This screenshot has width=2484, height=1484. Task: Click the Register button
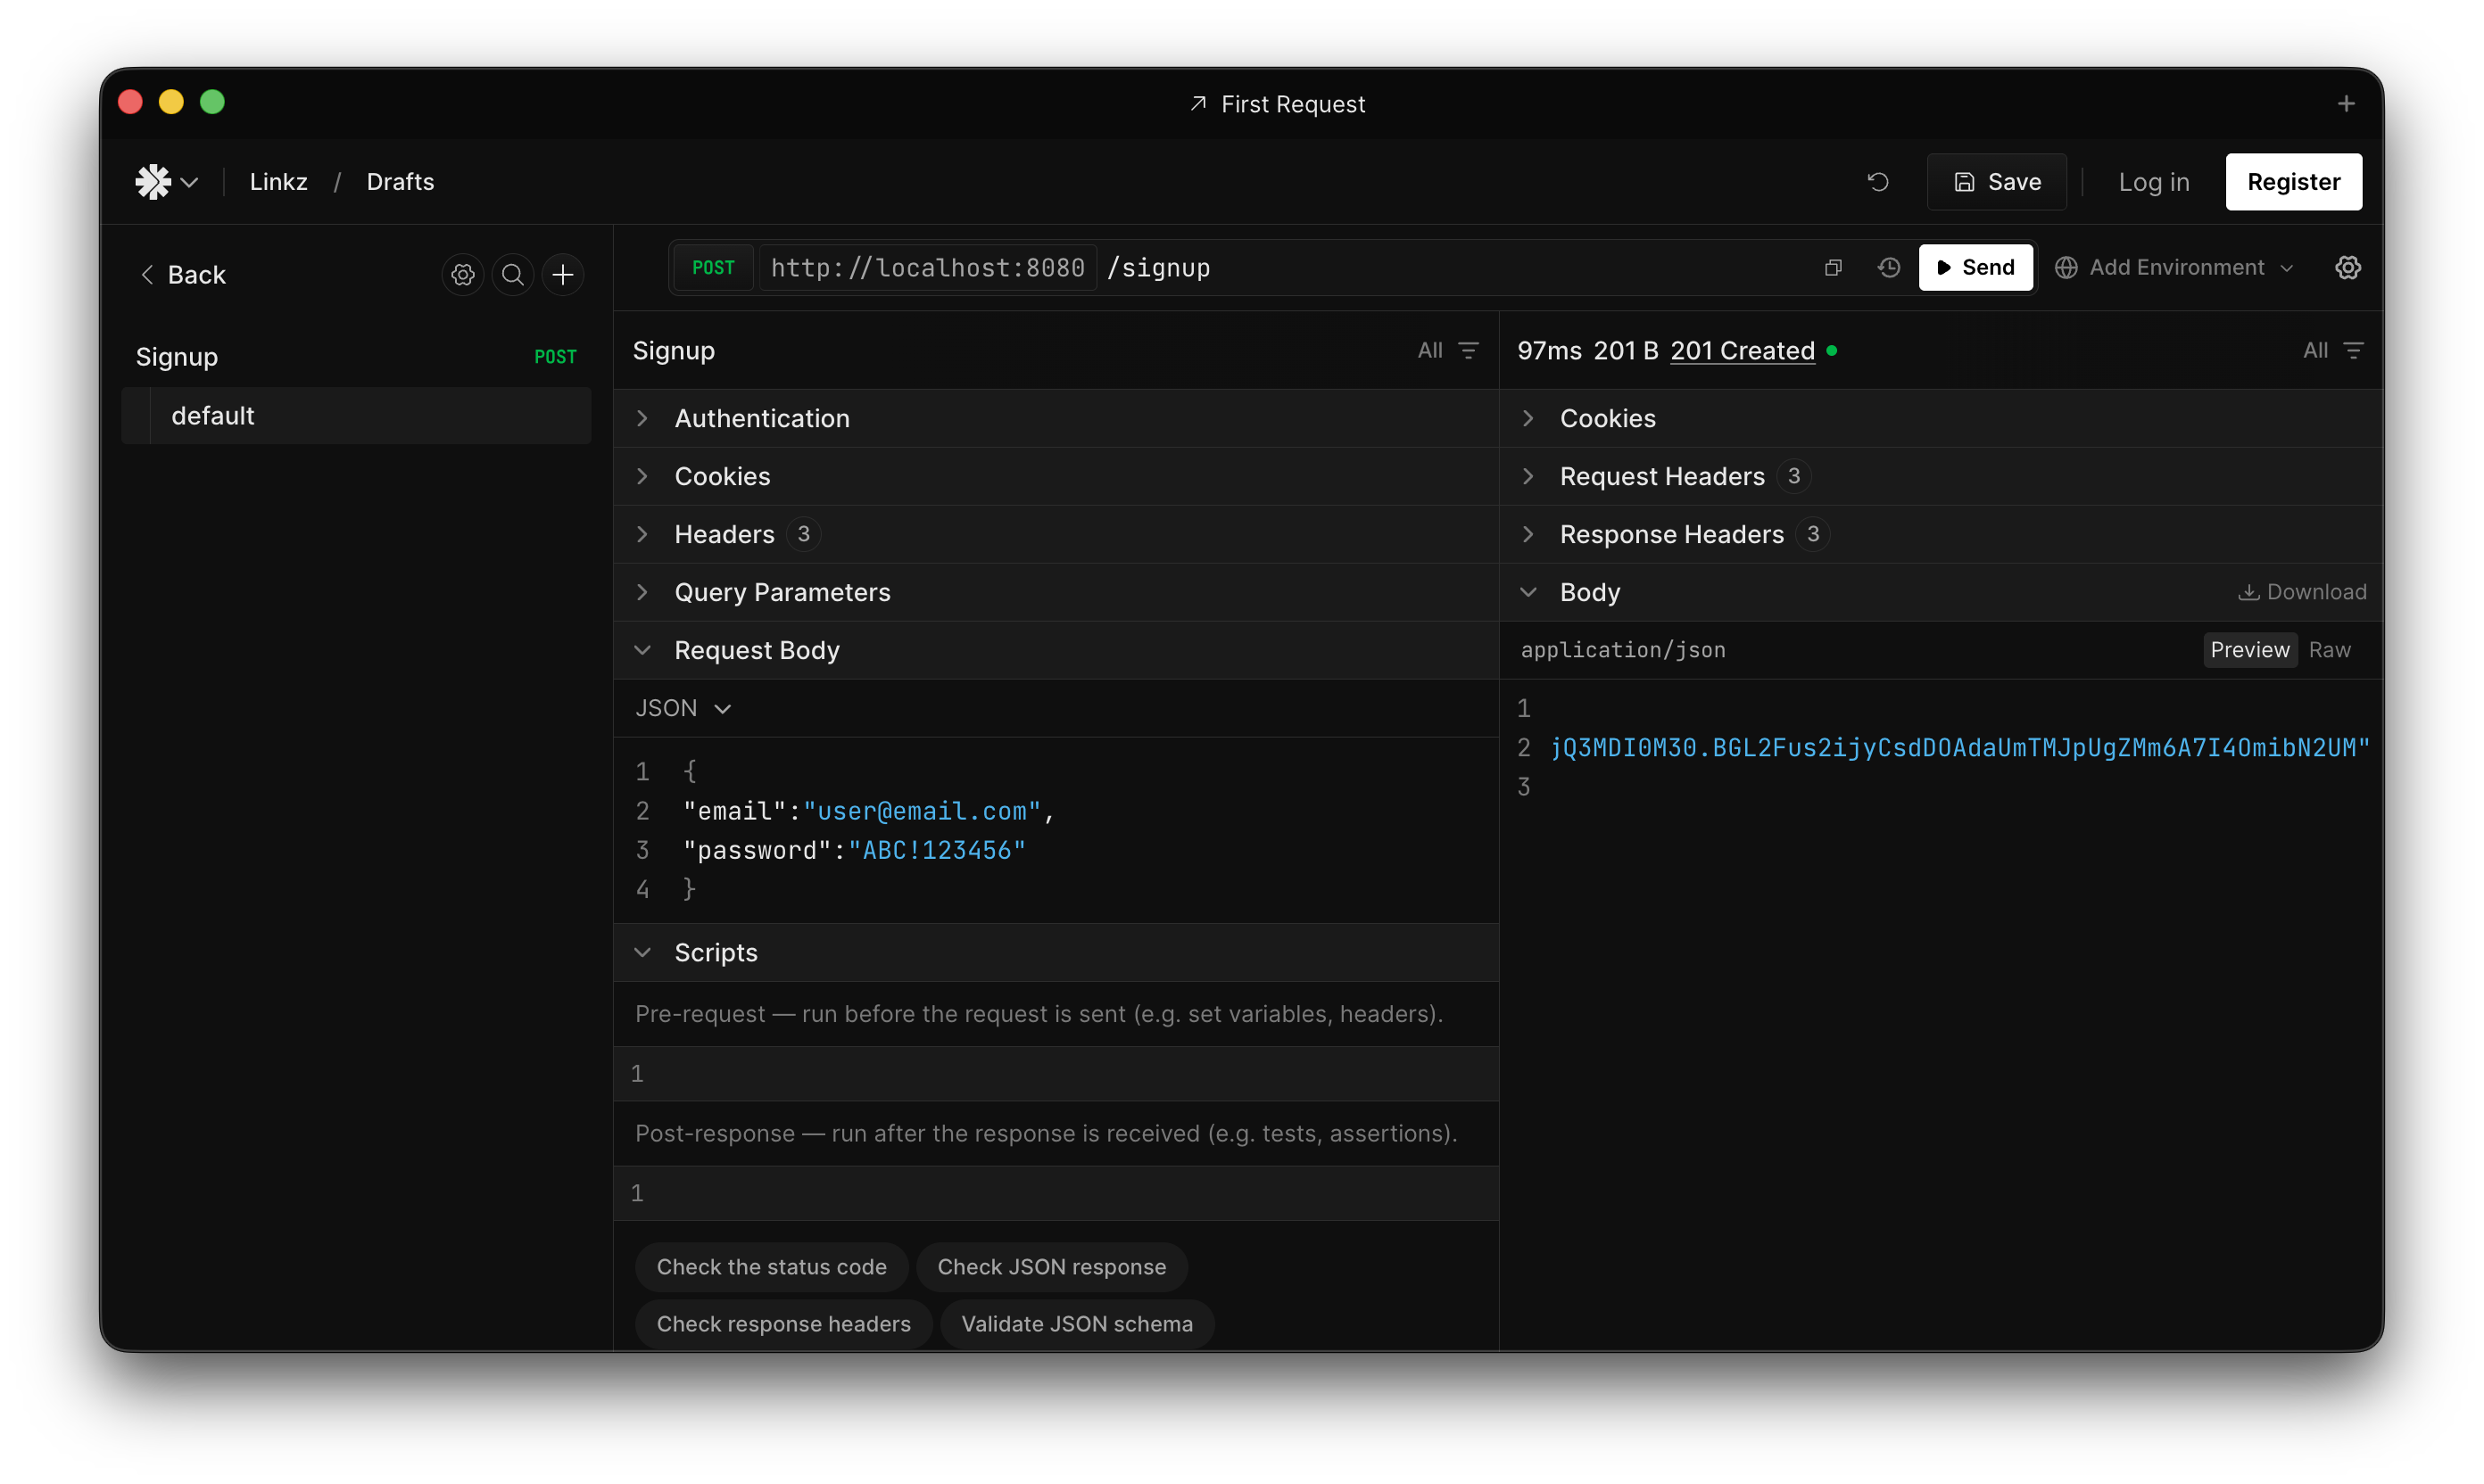click(x=2293, y=182)
